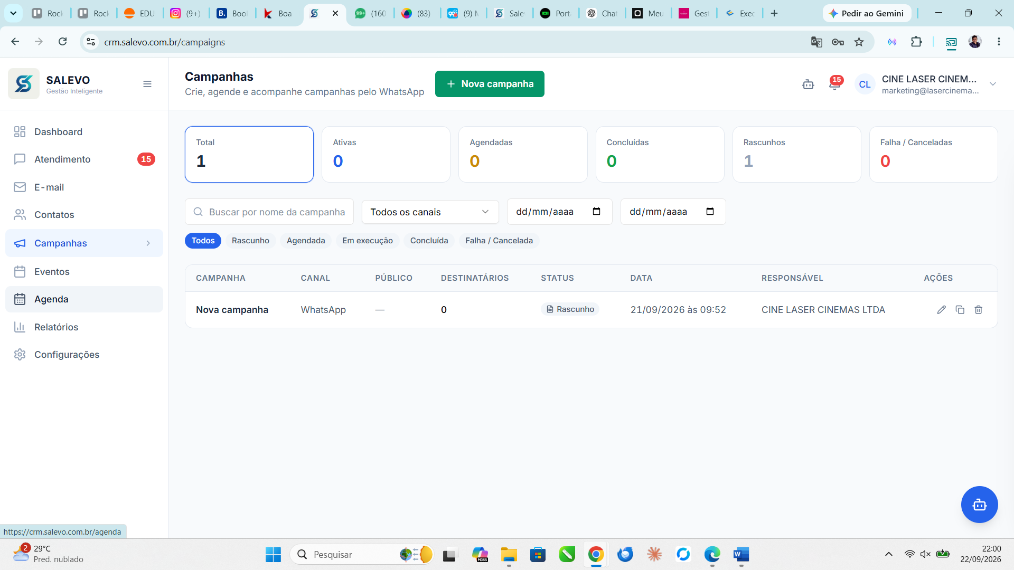
Task: Select the Agendada filter tab
Action: pyautogui.click(x=306, y=241)
